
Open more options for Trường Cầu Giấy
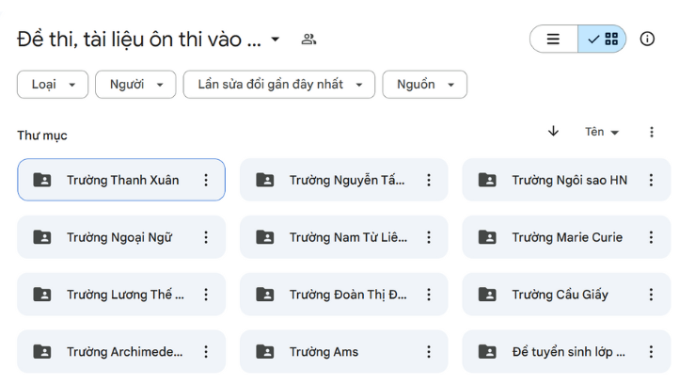coord(651,295)
